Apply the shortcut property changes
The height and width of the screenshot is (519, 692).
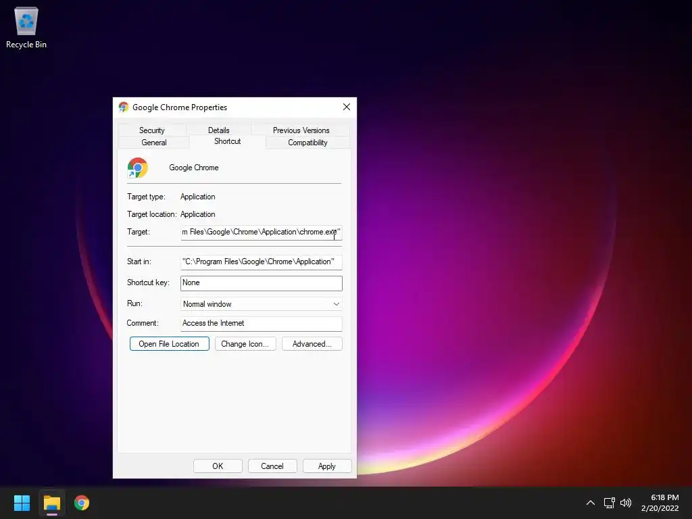tap(327, 466)
